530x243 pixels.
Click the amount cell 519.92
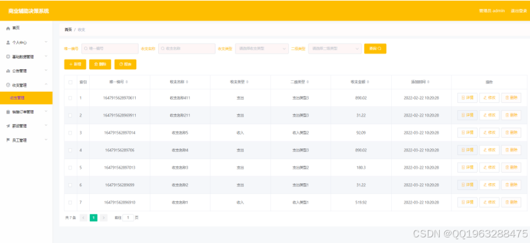point(361,202)
